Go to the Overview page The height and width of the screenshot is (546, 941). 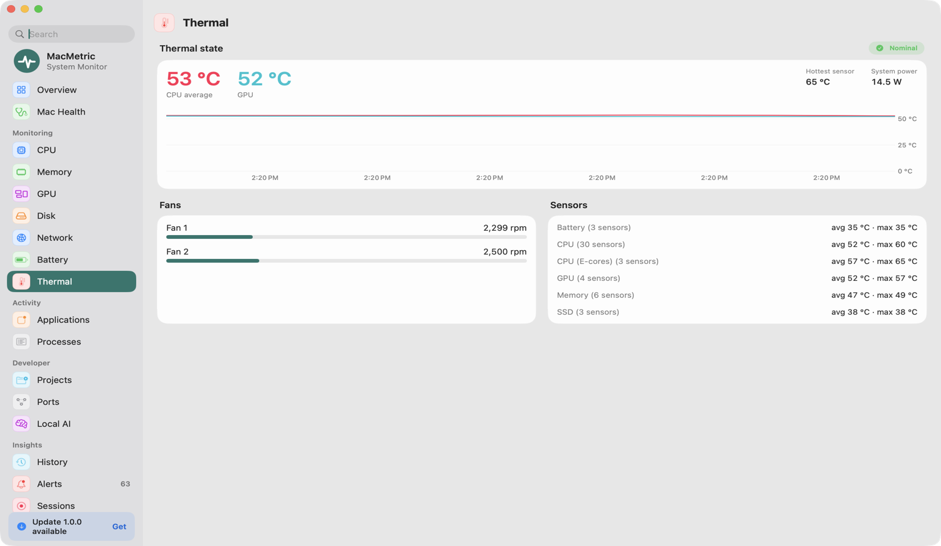72,90
